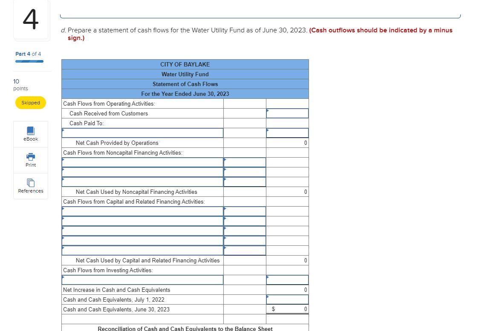Open the blank description dropdown under Cash Paid To

click(x=142, y=133)
